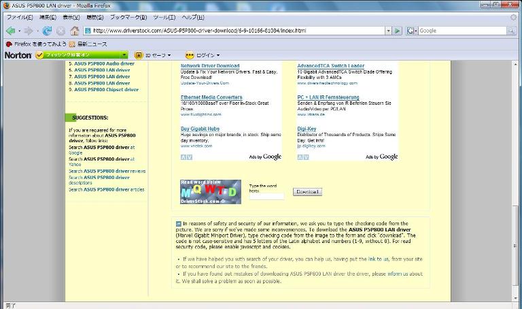Click the 'inform us' hyperlink
522x309 pixels.
[x=398, y=274]
